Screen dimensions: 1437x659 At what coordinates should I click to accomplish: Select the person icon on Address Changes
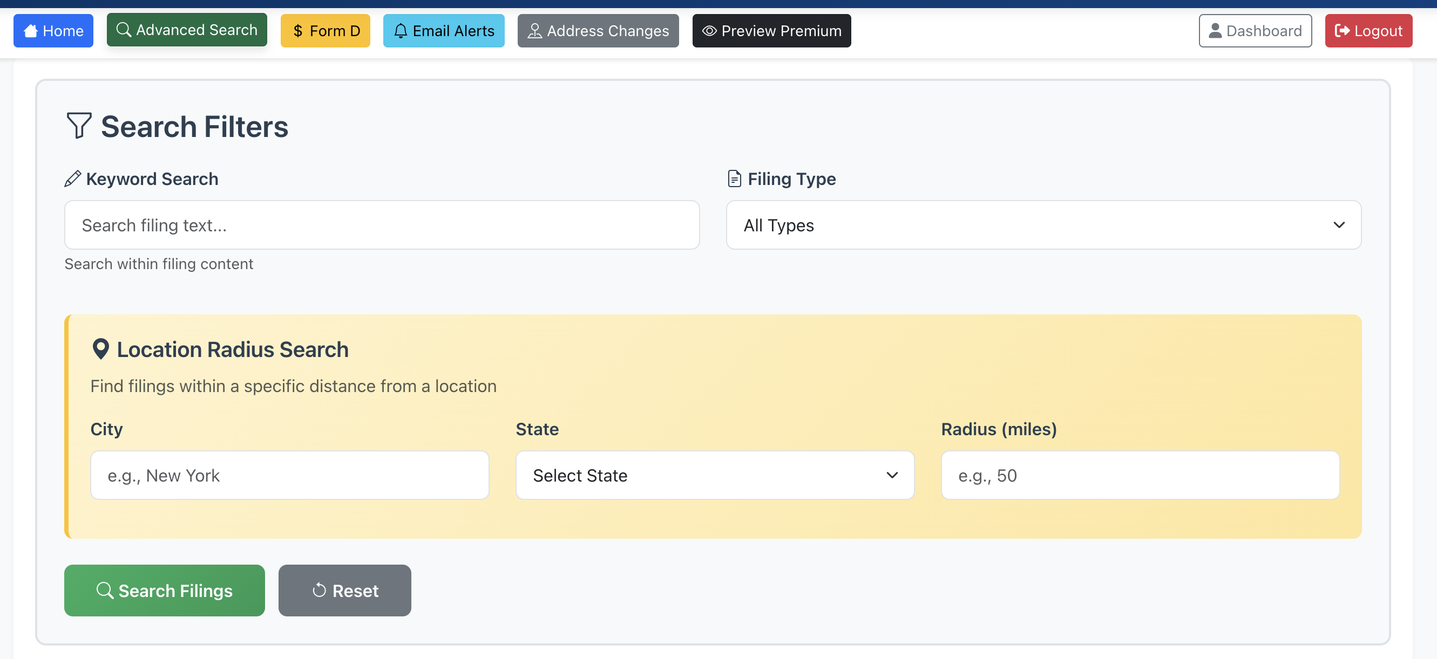click(x=535, y=31)
